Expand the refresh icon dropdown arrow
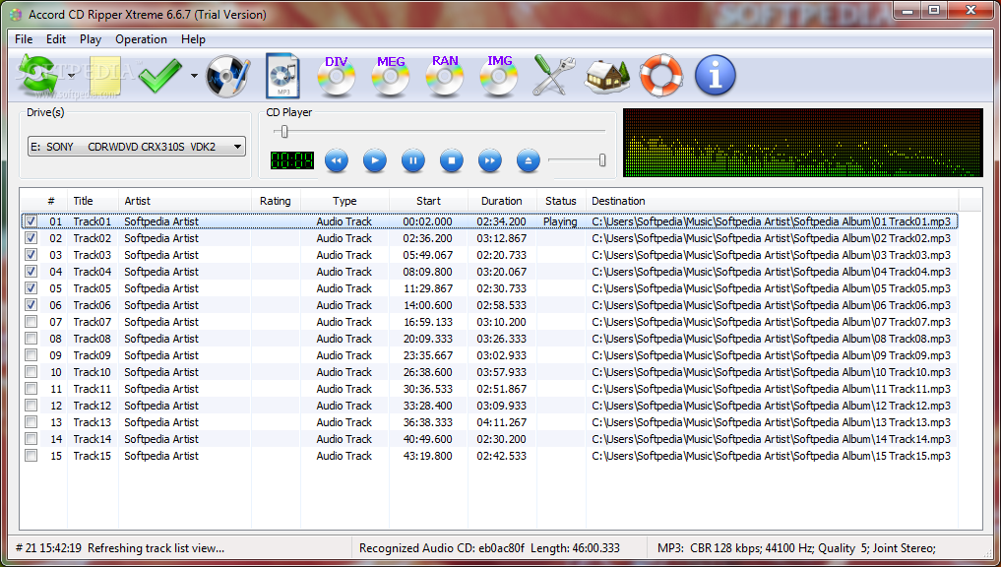This screenshot has height=567, width=1001. [72, 76]
